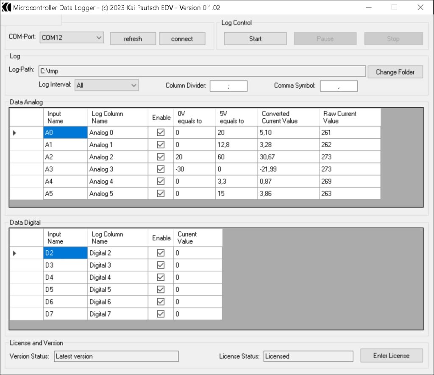This screenshot has height=375, width=434.
Task: Select the A1 input name cell
Action: pos(65,145)
